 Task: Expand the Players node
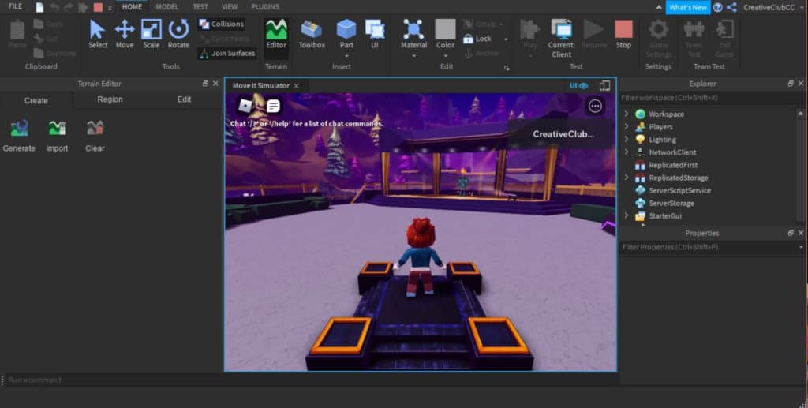(627, 127)
